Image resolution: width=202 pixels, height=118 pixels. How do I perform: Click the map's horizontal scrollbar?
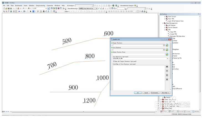click(83, 112)
